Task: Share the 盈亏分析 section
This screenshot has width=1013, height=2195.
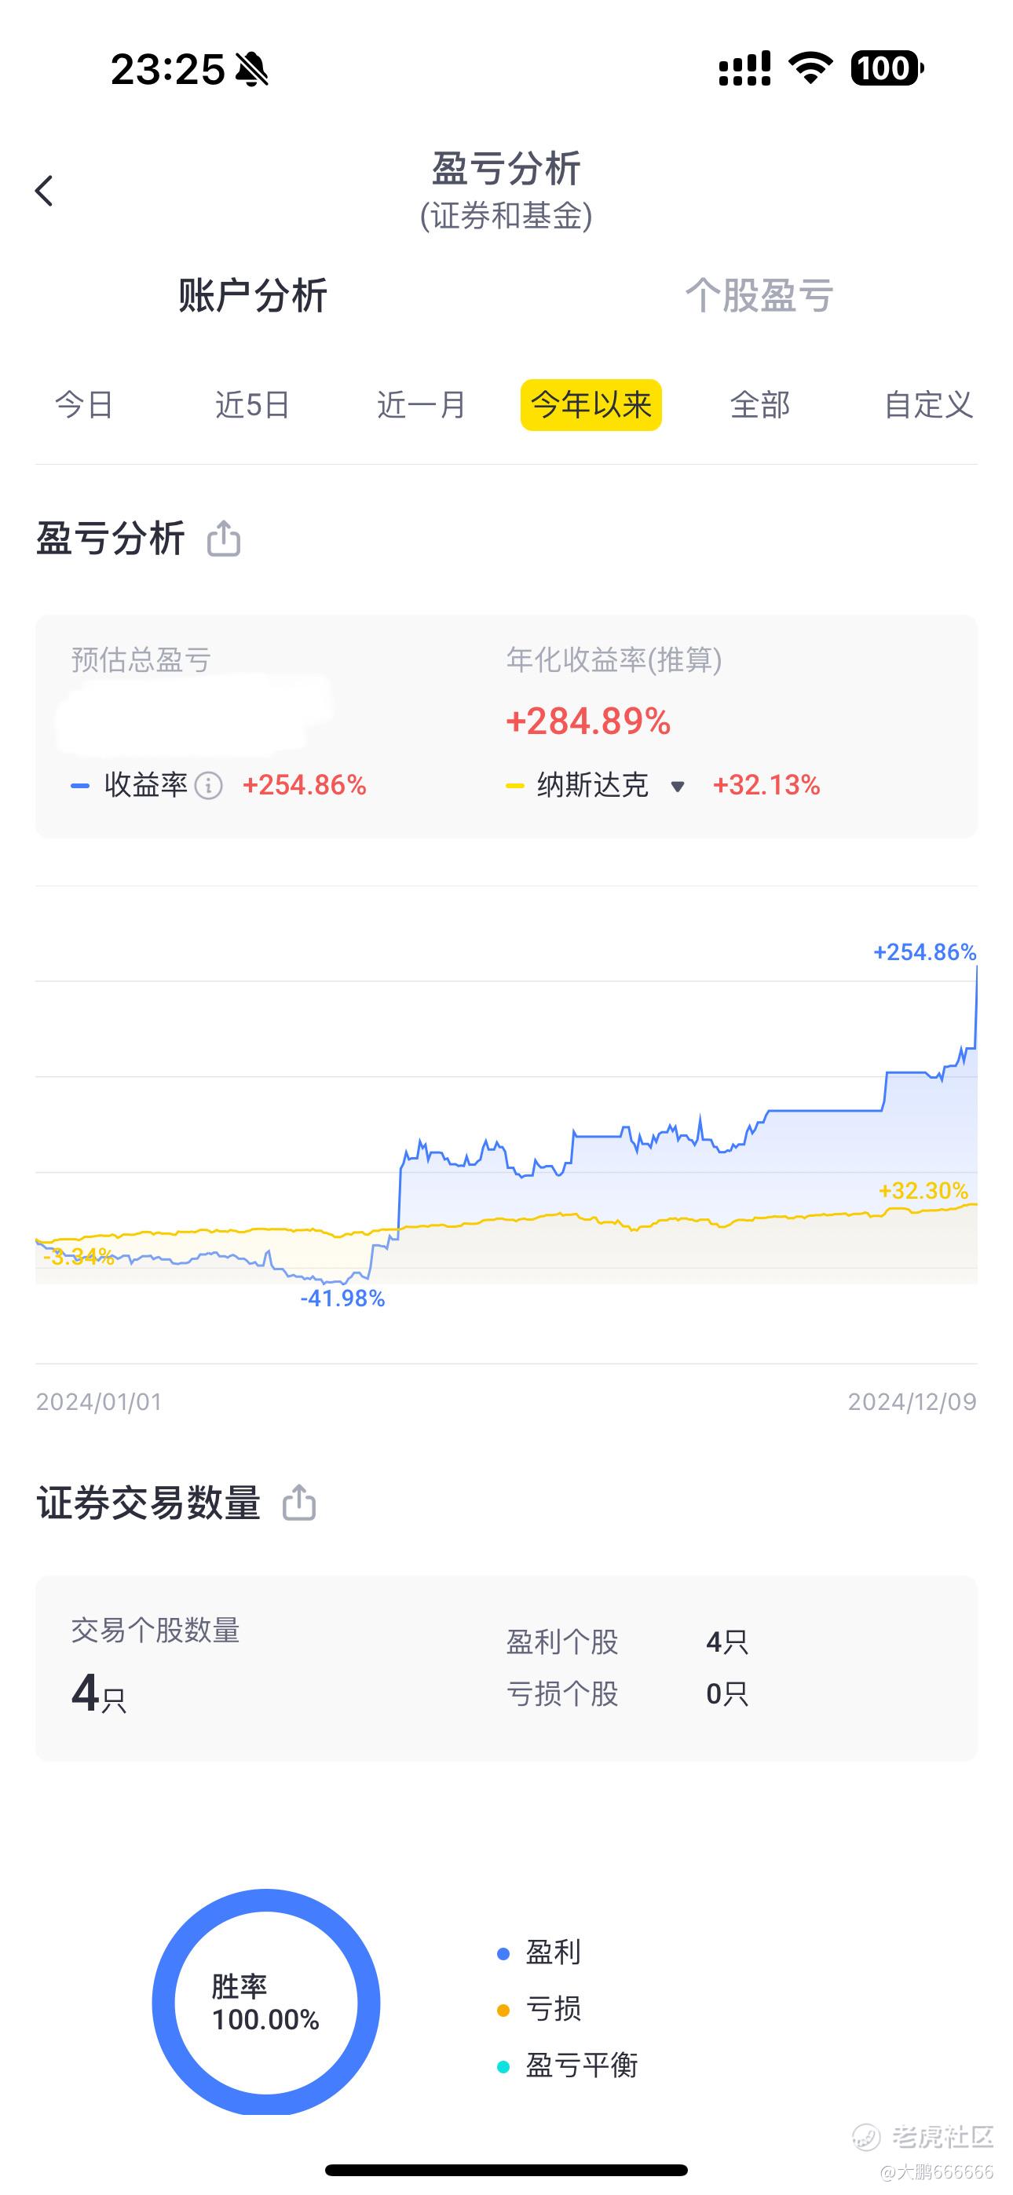Action: [x=225, y=539]
